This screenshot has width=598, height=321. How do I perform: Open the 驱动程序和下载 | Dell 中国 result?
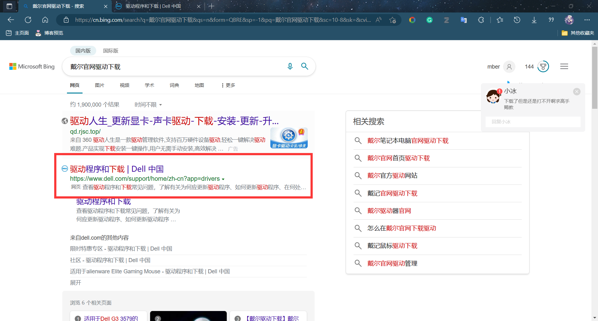[117, 169]
